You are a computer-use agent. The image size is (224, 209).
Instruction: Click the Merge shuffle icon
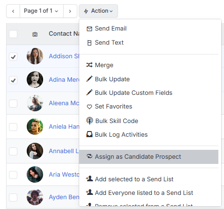(x=90, y=65)
